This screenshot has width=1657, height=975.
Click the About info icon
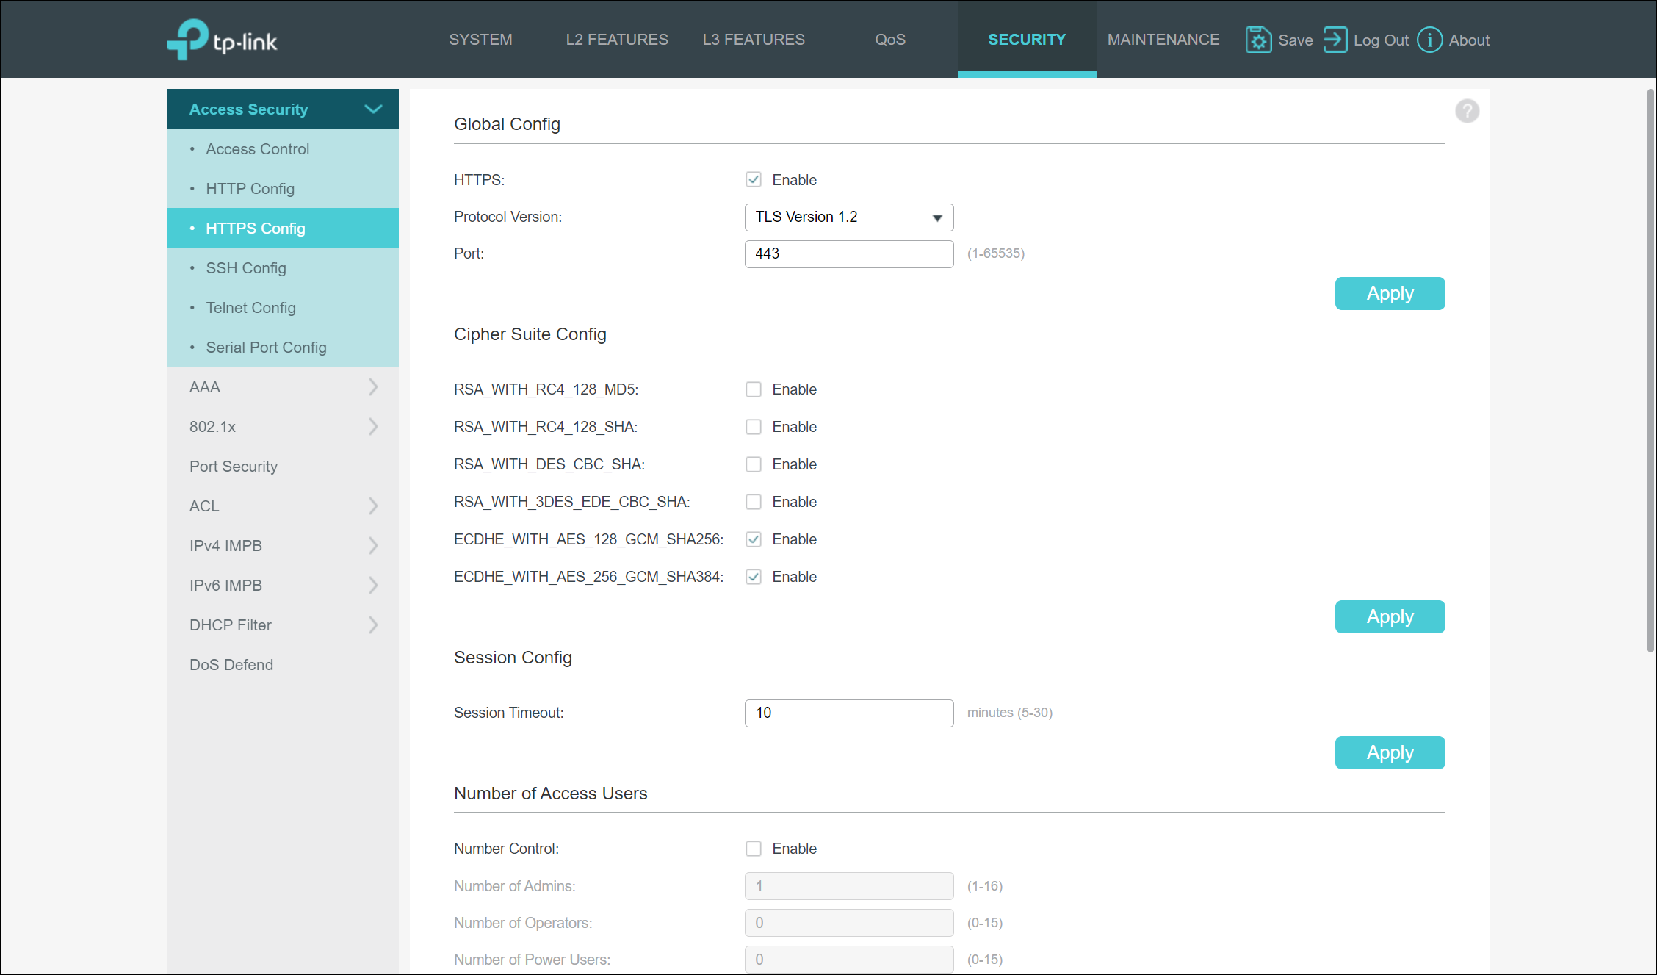1429,40
